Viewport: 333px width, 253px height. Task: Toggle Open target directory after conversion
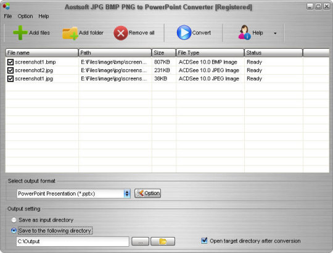click(204, 241)
